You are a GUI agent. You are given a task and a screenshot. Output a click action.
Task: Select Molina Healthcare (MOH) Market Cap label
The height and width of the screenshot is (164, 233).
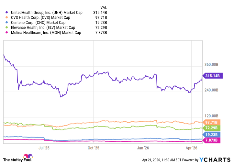[46, 33]
